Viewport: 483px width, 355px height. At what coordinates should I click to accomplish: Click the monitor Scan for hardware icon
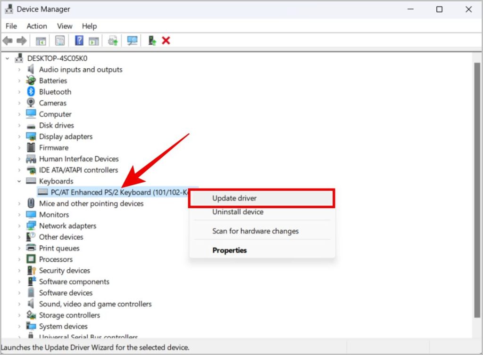[x=132, y=40]
